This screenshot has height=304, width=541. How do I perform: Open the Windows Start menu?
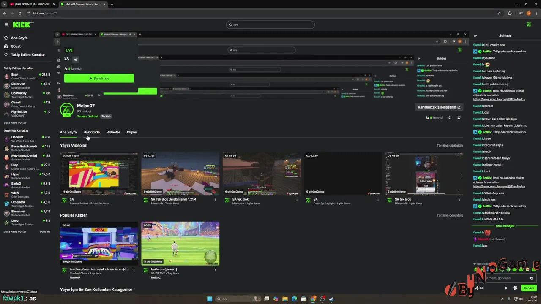(x=210, y=299)
